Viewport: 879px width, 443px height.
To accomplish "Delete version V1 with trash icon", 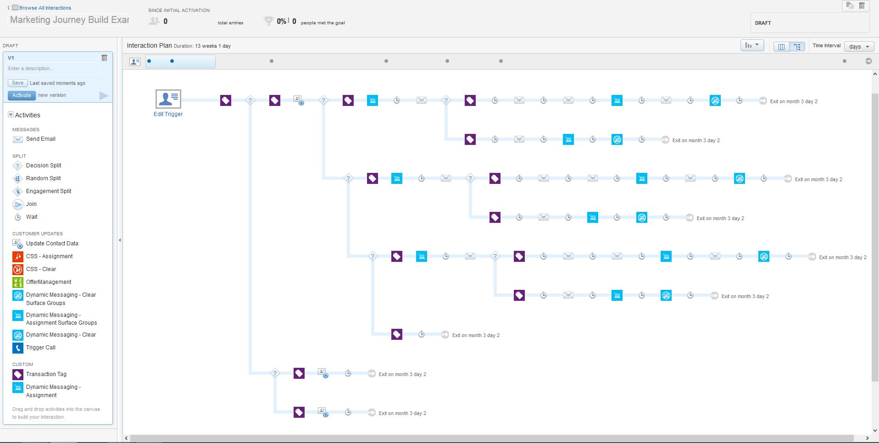I will tap(104, 58).
